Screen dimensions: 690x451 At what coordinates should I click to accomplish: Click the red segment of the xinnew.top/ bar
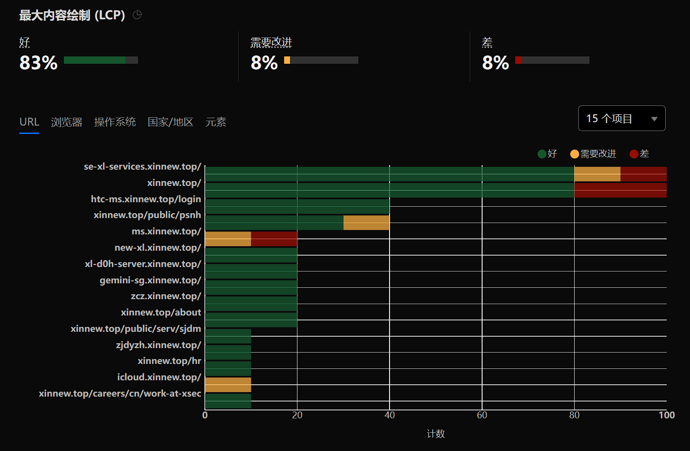coord(620,190)
